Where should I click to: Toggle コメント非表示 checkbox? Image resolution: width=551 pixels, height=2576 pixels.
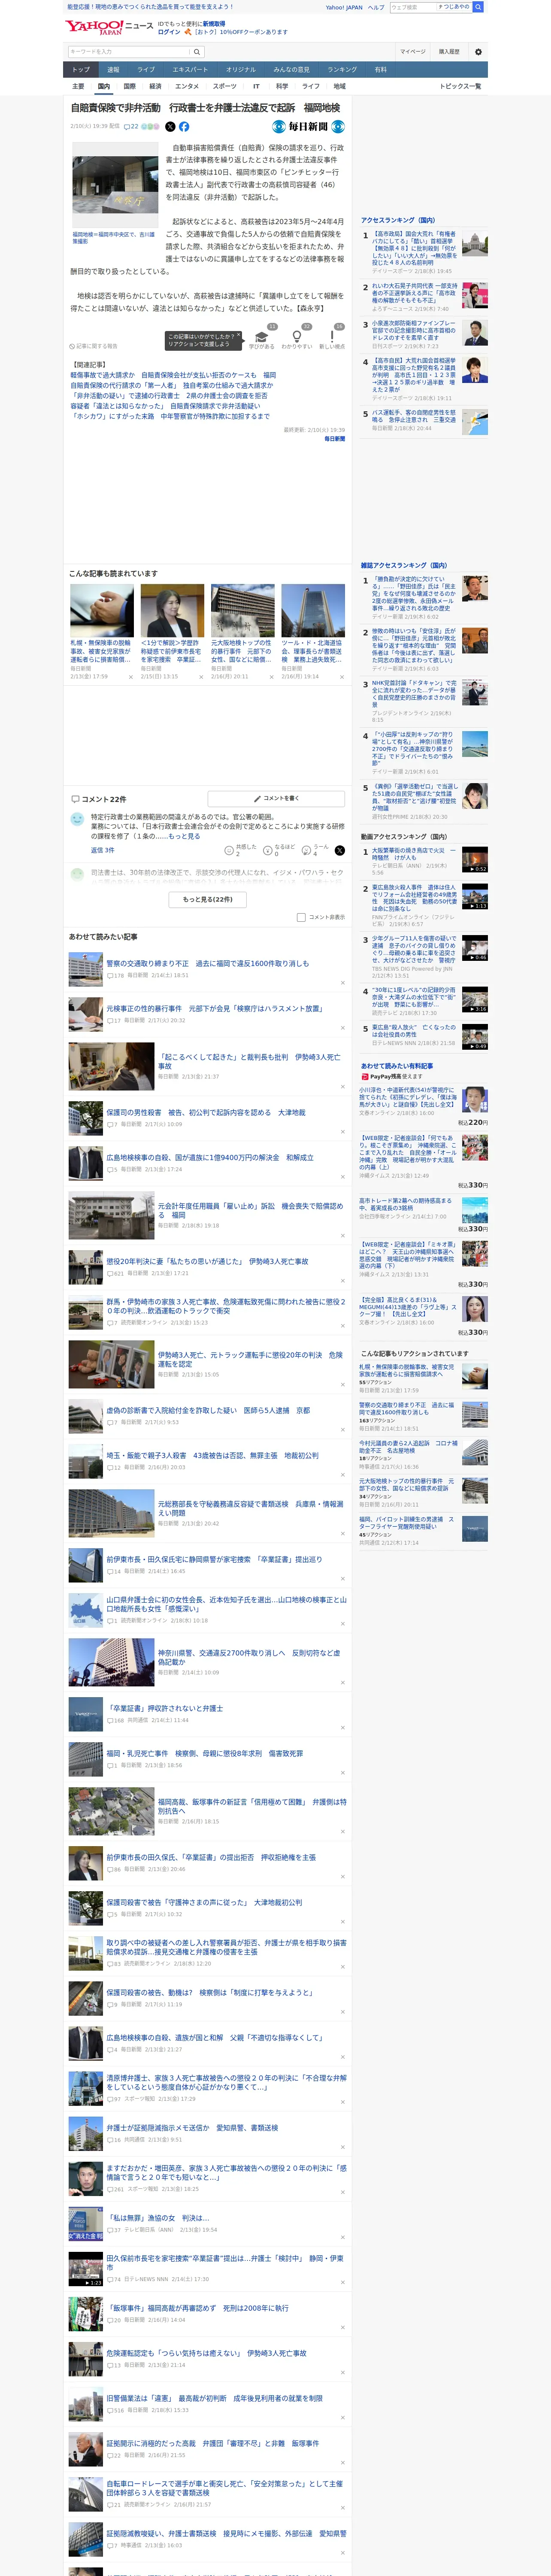point(301,917)
